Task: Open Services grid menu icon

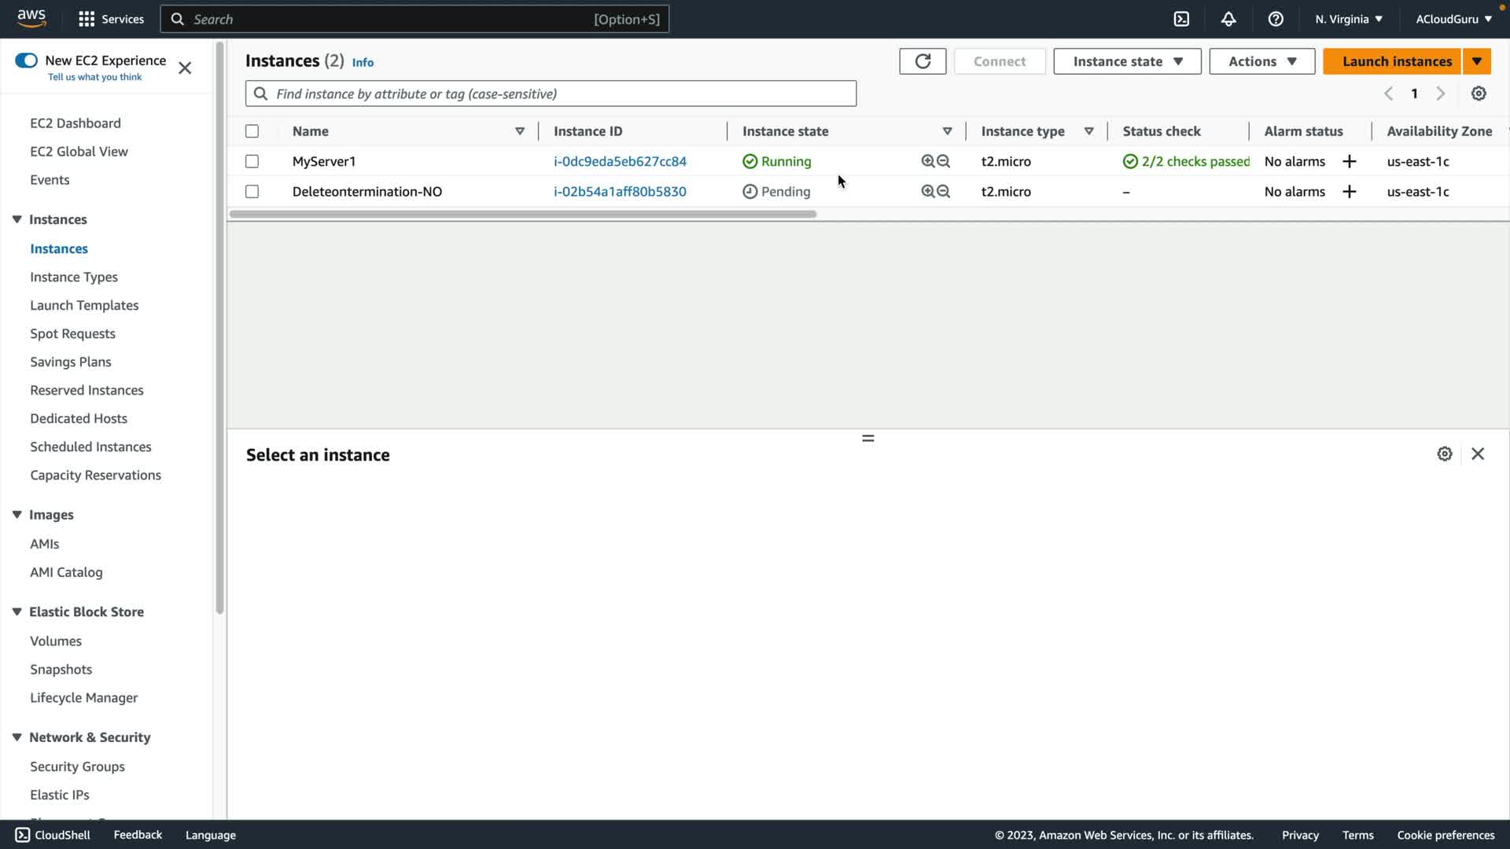Action: click(x=87, y=19)
